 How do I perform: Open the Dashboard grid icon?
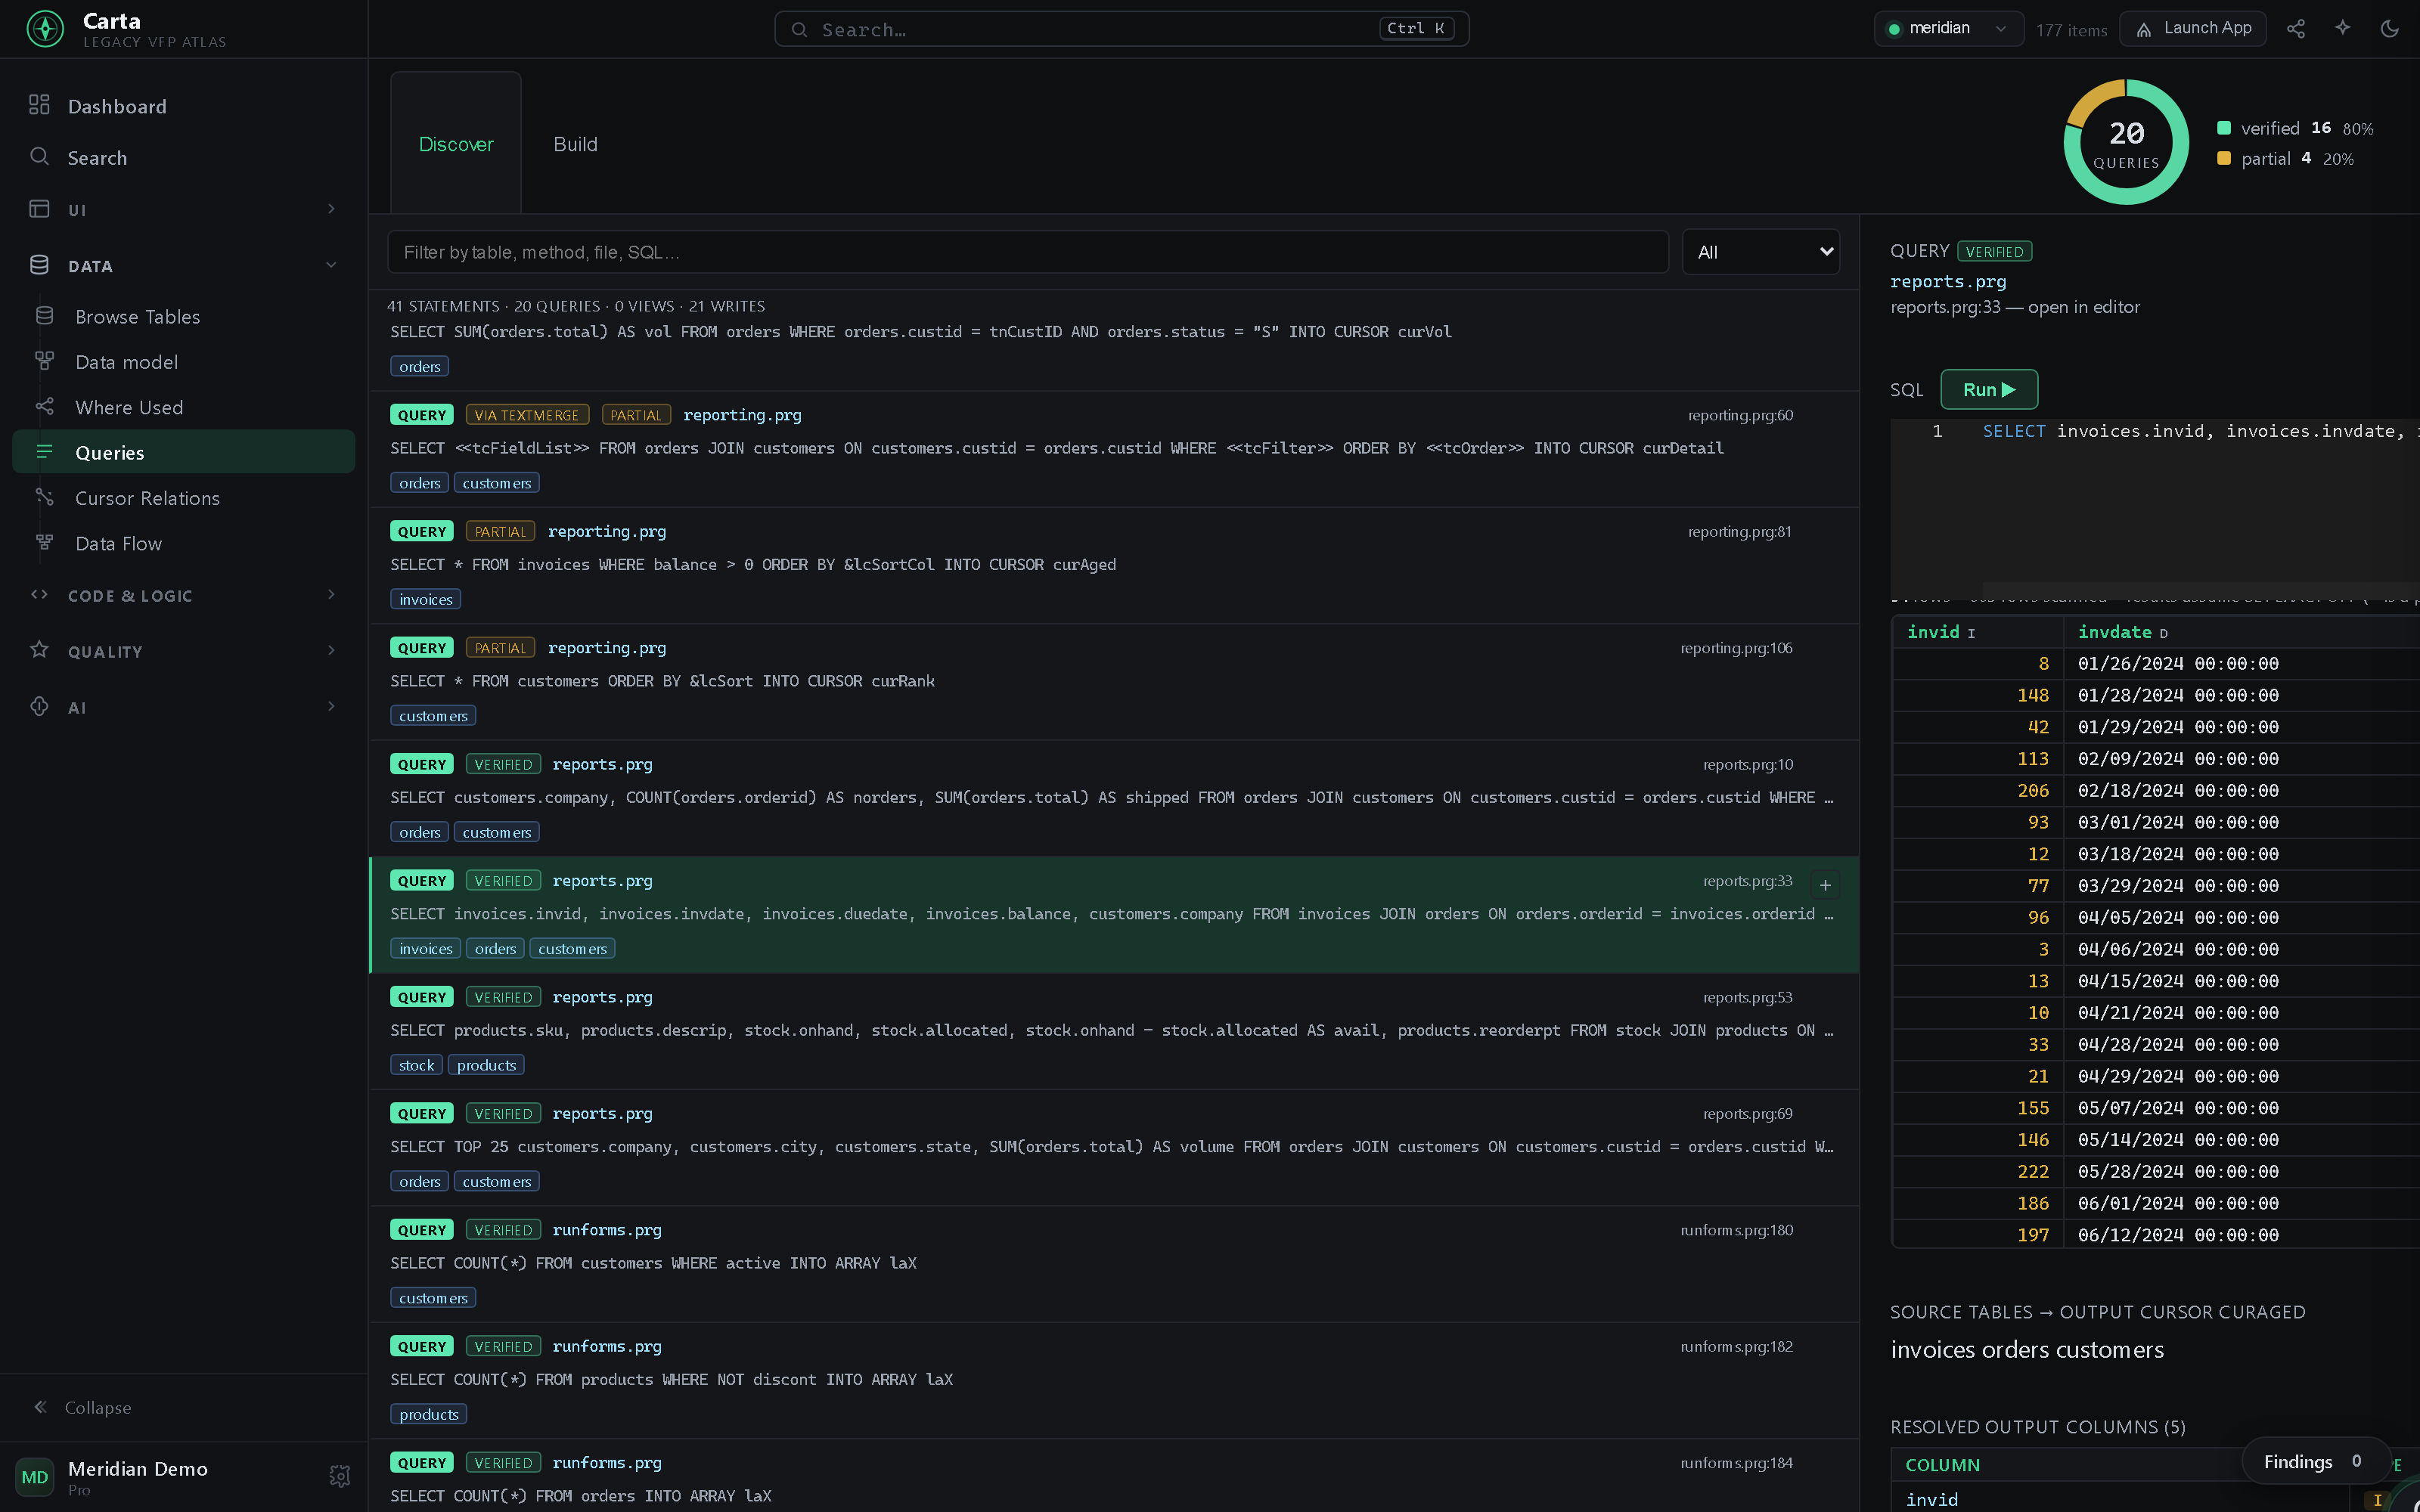click(x=39, y=105)
